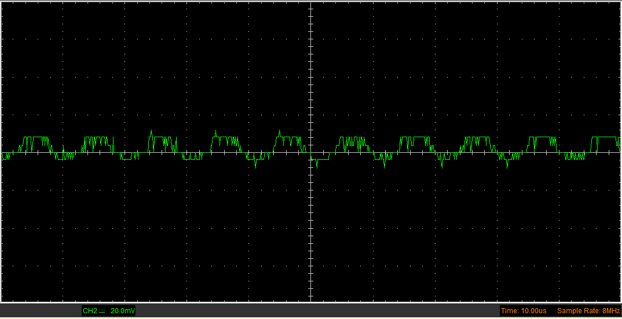Click the second-to-last waveform pulse on the right
The image size is (622, 319).
(x=542, y=141)
